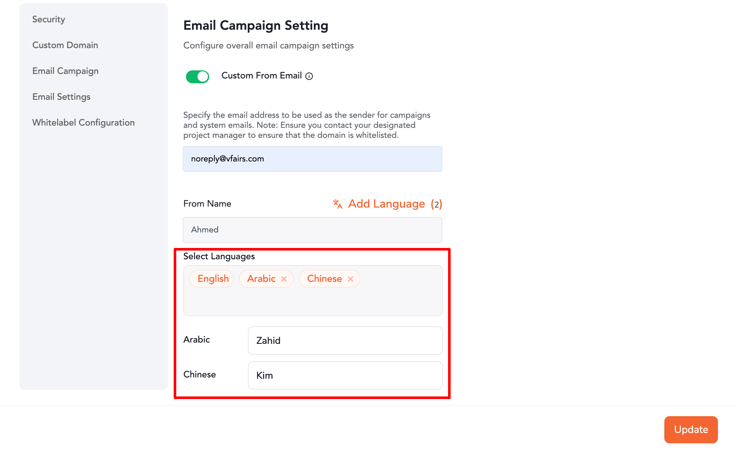
Task: Open Email Settings in sidebar
Action: (61, 97)
